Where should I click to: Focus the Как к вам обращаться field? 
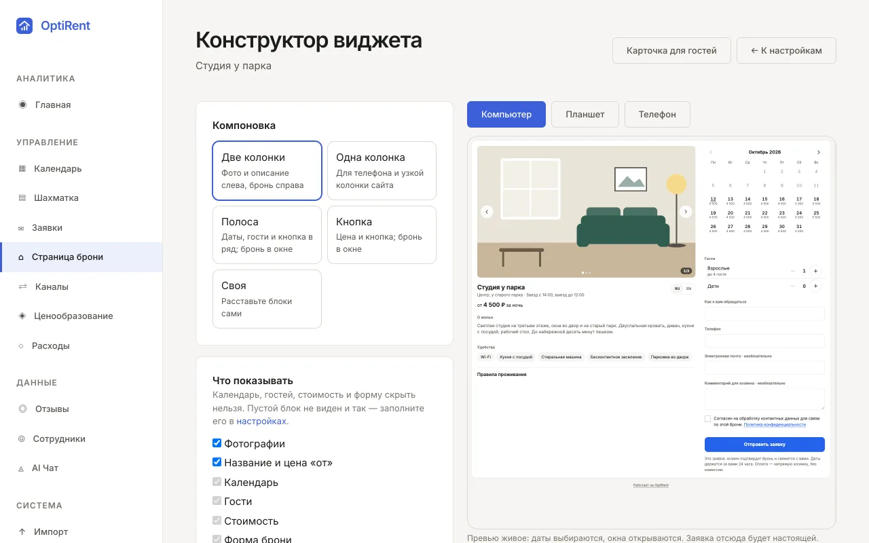(x=764, y=314)
